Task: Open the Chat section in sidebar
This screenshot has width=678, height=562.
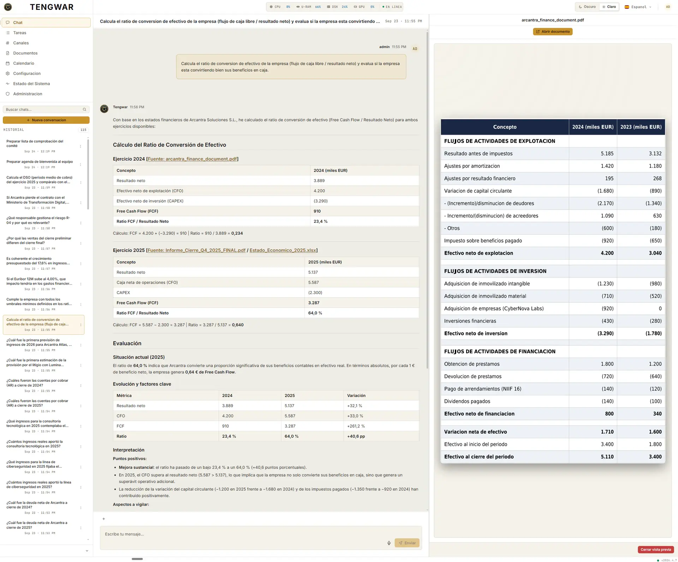Action: click(x=46, y=22)
